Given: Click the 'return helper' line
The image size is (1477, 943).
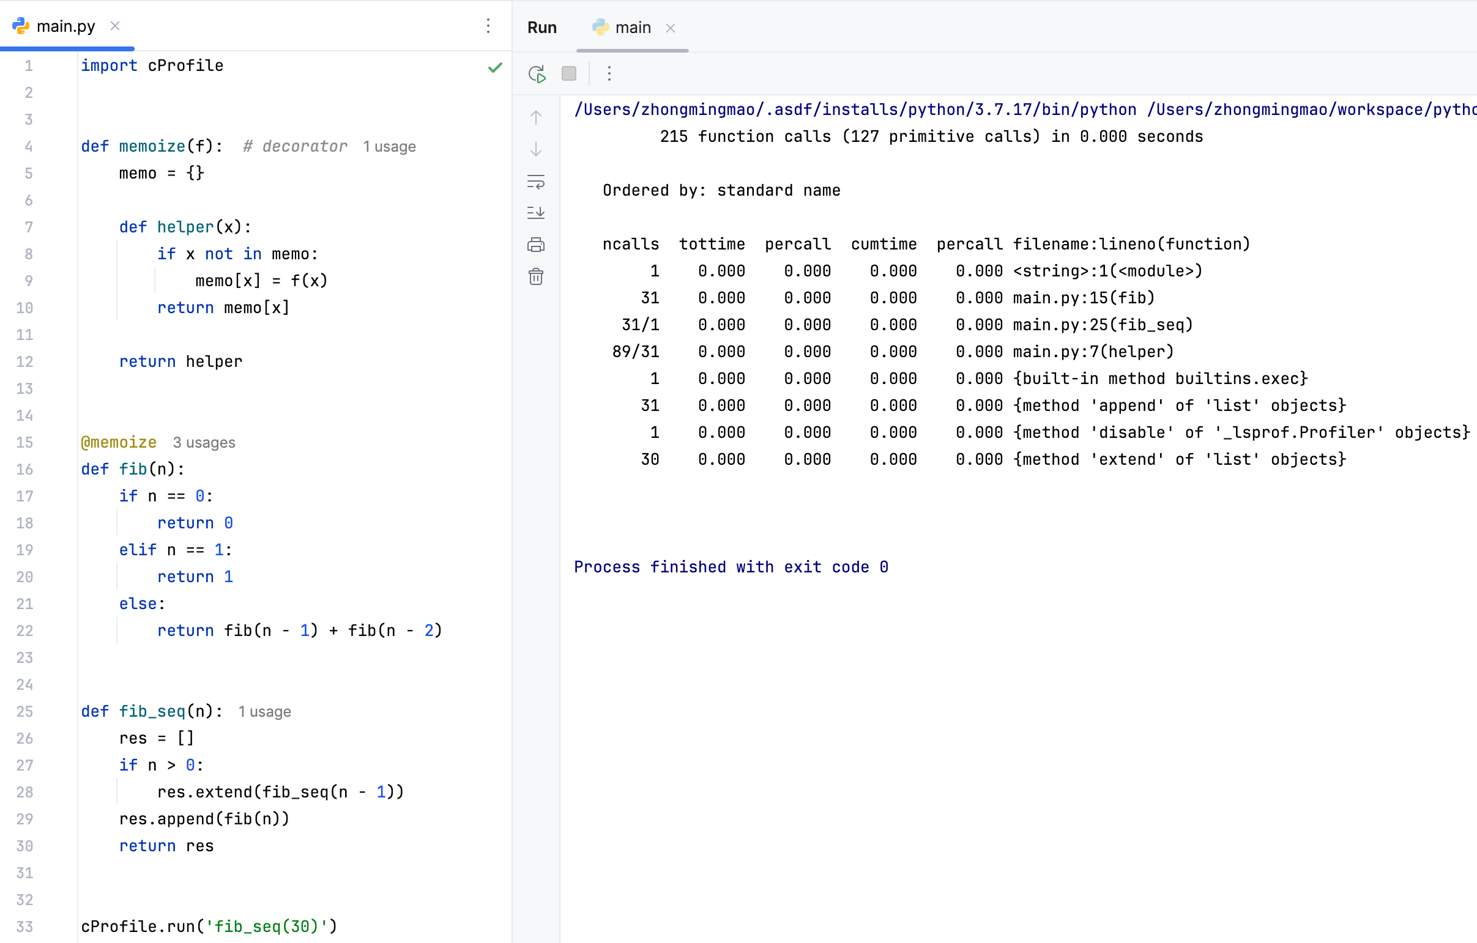Looking at the screenshot, I should (181, 362).
